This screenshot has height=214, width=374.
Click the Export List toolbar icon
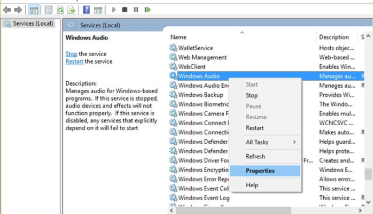[71, 10]
